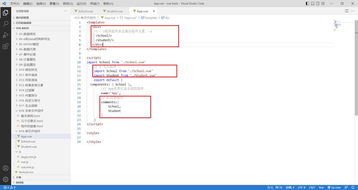
Task: Click the VS Code logo icon
Action: [x=4, y=3]
